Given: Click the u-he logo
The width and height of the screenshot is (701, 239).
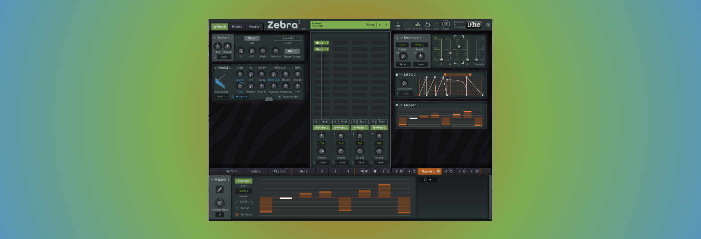Looking at the screenshot, I should (x=474, y=24).
